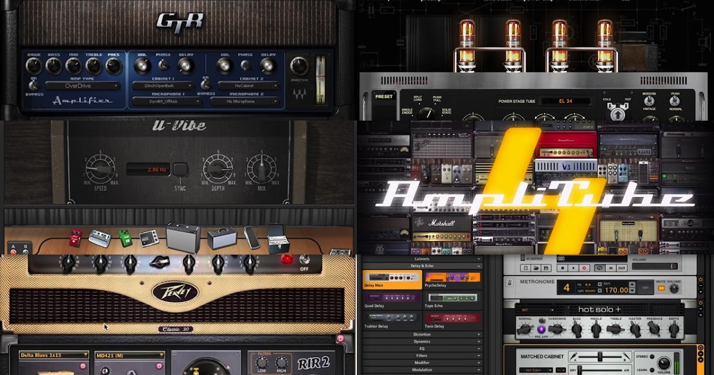Select the PsycheDelay effect
714x375 pixels.
tap(452, 280)
